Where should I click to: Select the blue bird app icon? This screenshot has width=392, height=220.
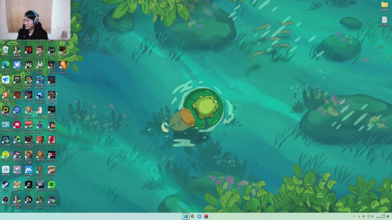(x=17, y=65)
